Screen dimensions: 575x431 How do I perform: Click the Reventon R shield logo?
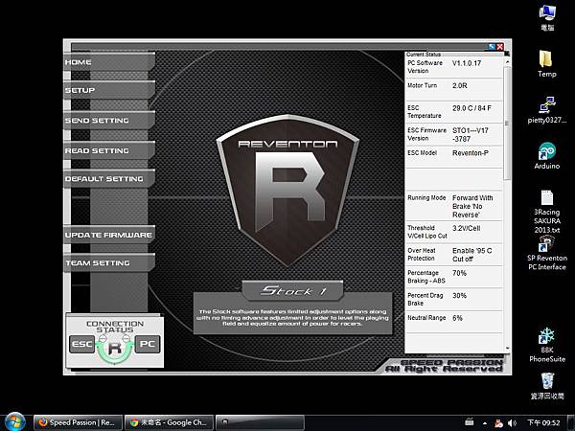(287, 191)
